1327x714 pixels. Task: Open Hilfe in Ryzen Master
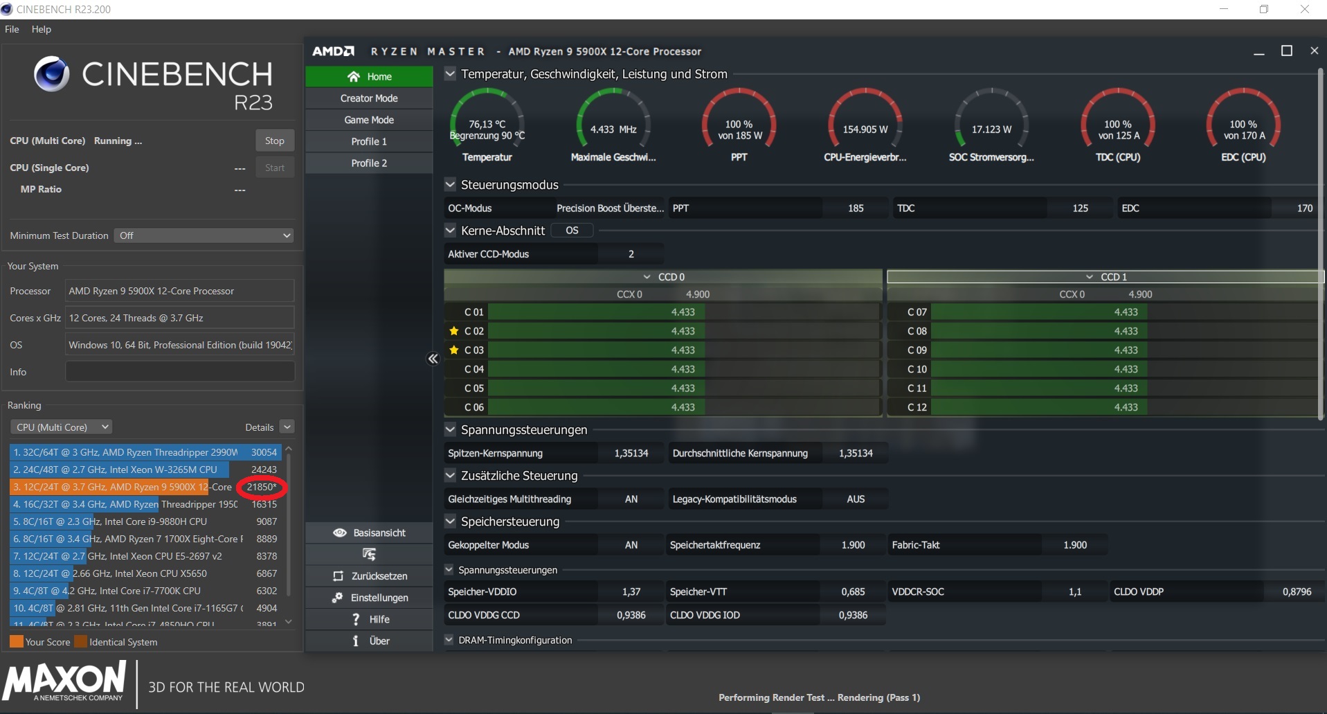[x=369, y=619]
